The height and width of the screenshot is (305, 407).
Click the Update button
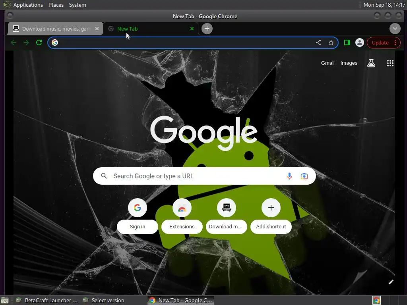tap(380, 42)
